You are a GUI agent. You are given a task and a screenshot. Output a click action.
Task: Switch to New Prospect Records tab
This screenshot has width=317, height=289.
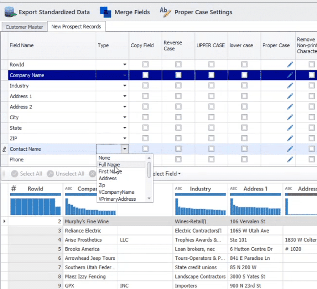(76, 26)
